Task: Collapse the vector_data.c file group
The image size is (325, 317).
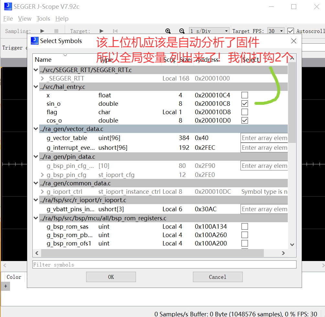Action: point(36,129)
